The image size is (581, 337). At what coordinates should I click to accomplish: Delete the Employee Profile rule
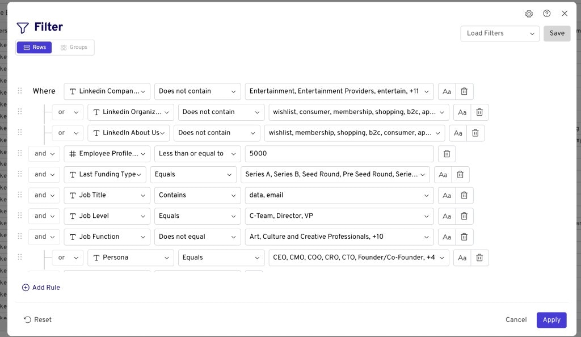pyautogui.click(x=447, y=153)
